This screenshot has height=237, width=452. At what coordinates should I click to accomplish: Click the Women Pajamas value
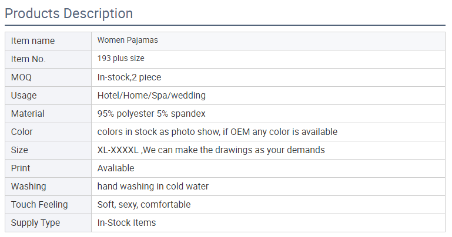pyautogui.click(x=128, y=40)
